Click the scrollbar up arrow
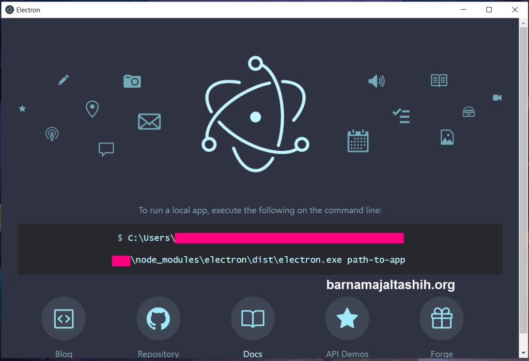529x361 pixels. click(x=523, y=23)
